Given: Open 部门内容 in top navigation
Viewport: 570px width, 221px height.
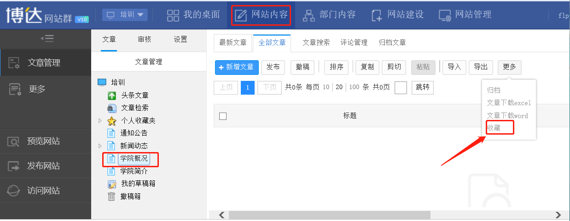Looking at the screenshot, I should 329,15.
